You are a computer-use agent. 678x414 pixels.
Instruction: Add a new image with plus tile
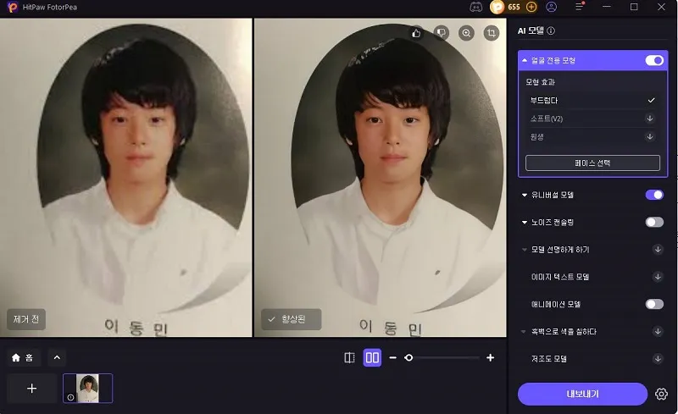tap(31, 388)
